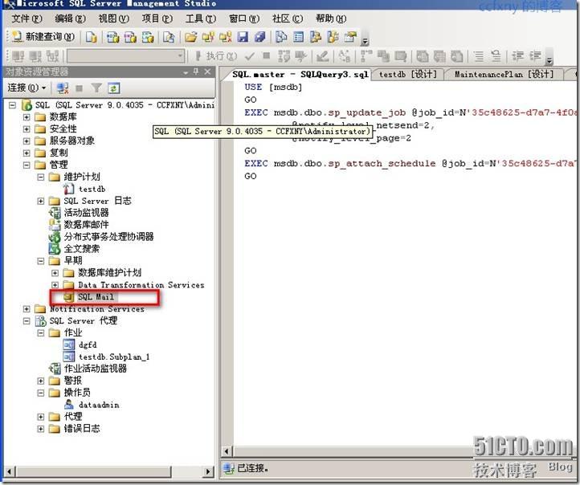Open a new Analysis Services DMX Query

pos(130,37)
